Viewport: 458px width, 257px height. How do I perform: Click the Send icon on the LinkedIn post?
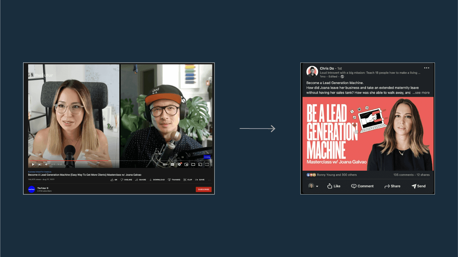click(x=418, y=186)
